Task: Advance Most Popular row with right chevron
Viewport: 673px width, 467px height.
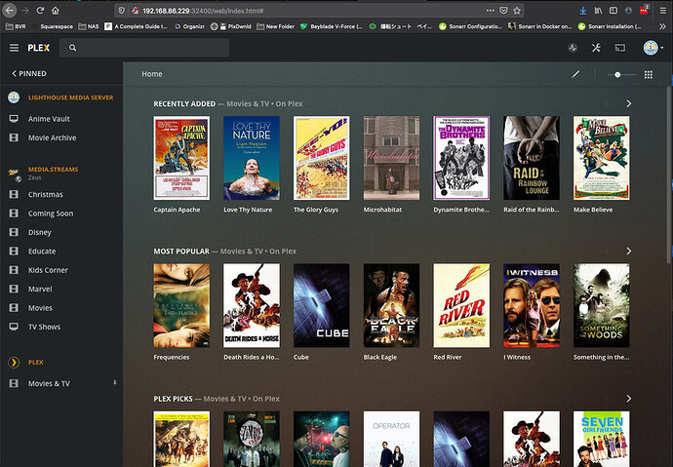Action: pyautogui.click(x=629, y=251)
